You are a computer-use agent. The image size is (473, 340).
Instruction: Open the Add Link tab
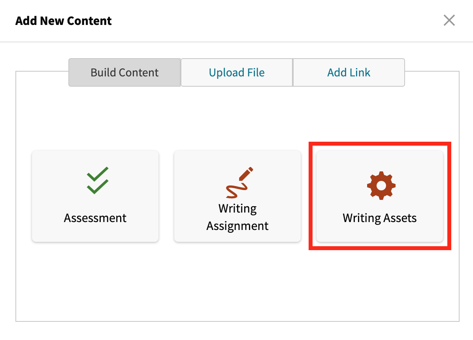(349, 72)
